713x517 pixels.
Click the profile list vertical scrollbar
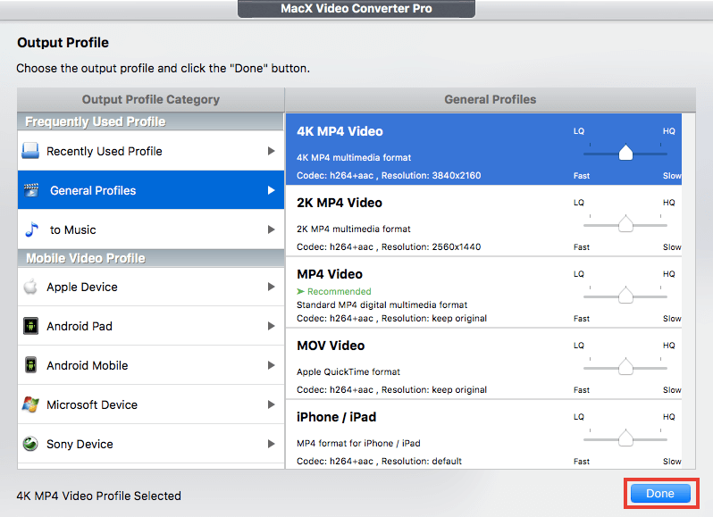[x=689, y=291]
